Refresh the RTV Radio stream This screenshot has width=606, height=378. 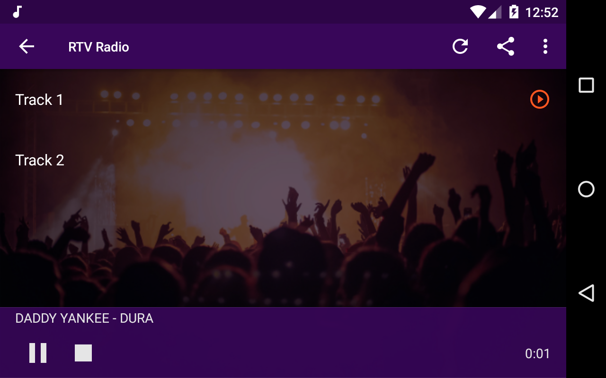pos(460,46)
